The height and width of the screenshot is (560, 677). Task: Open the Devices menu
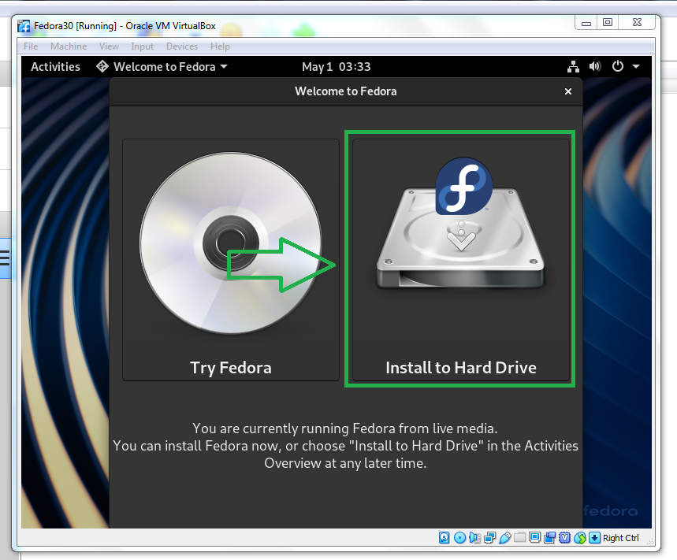click(x=182, y=46)
